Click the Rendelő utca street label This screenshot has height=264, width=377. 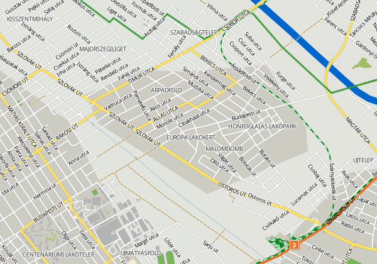point(114,72)
